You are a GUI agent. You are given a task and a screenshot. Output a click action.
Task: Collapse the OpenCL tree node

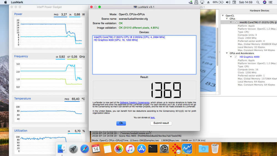click(x=223, y=16)
